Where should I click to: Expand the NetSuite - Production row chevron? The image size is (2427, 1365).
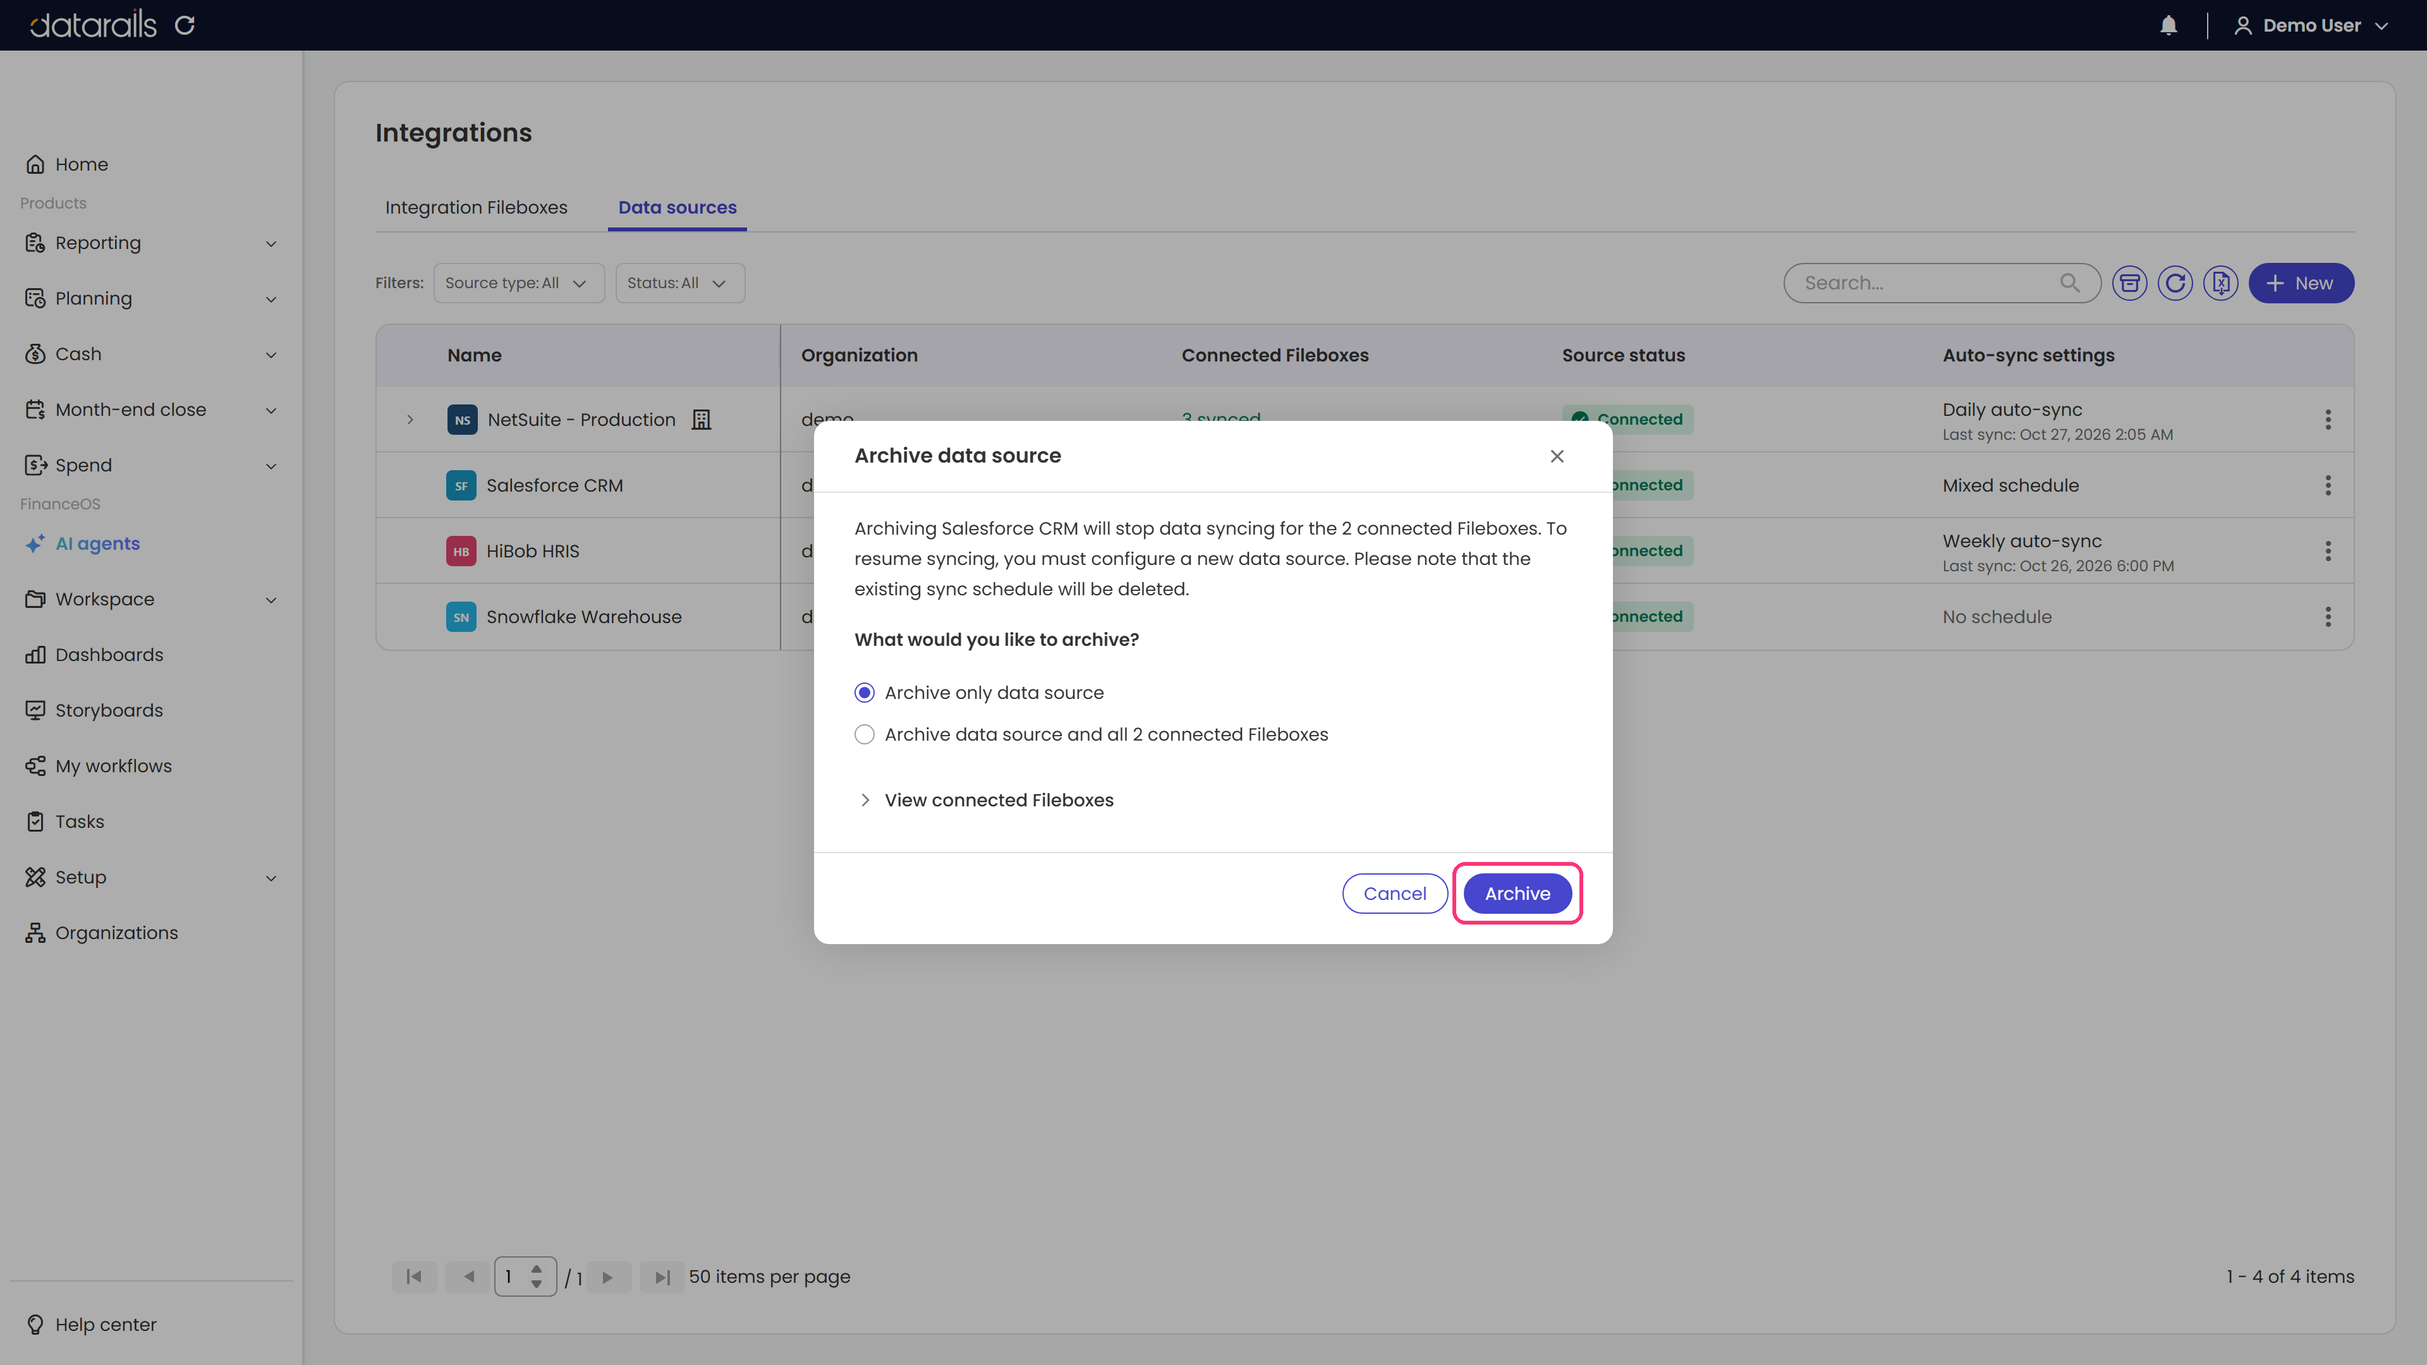410,419
